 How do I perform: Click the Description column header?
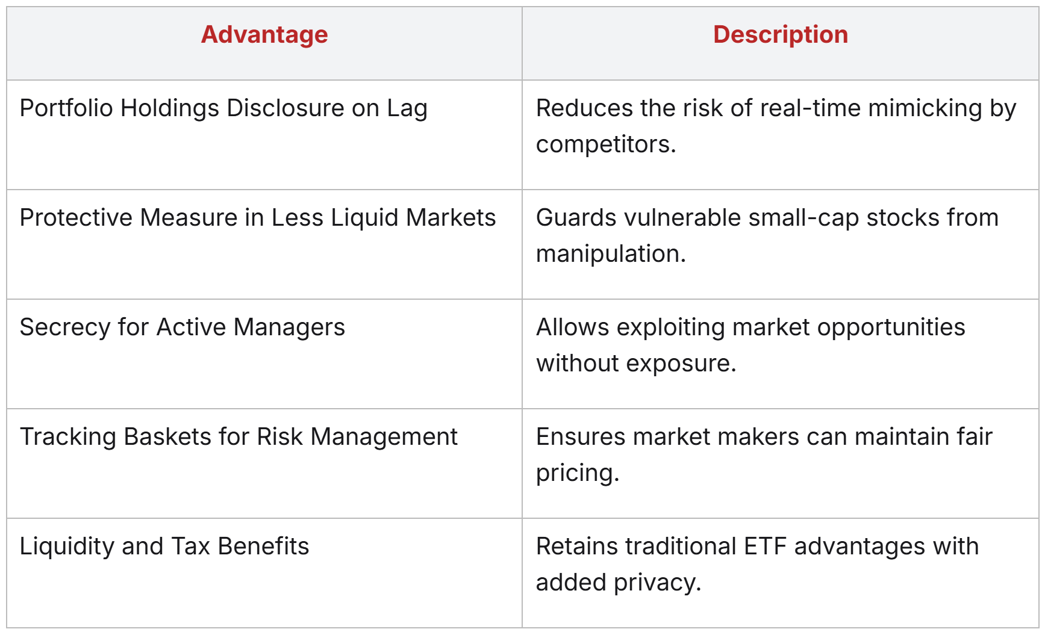pos(780,35)
